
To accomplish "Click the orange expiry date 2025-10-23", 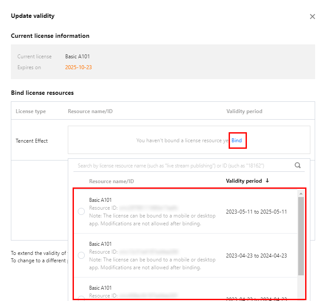I will (x=79, y=67).
